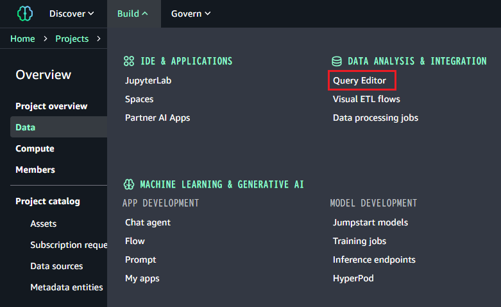The height and width of the screenshot is (307, 501).
Task: Open Data sources under Project catalog
Action: (56, 267)
